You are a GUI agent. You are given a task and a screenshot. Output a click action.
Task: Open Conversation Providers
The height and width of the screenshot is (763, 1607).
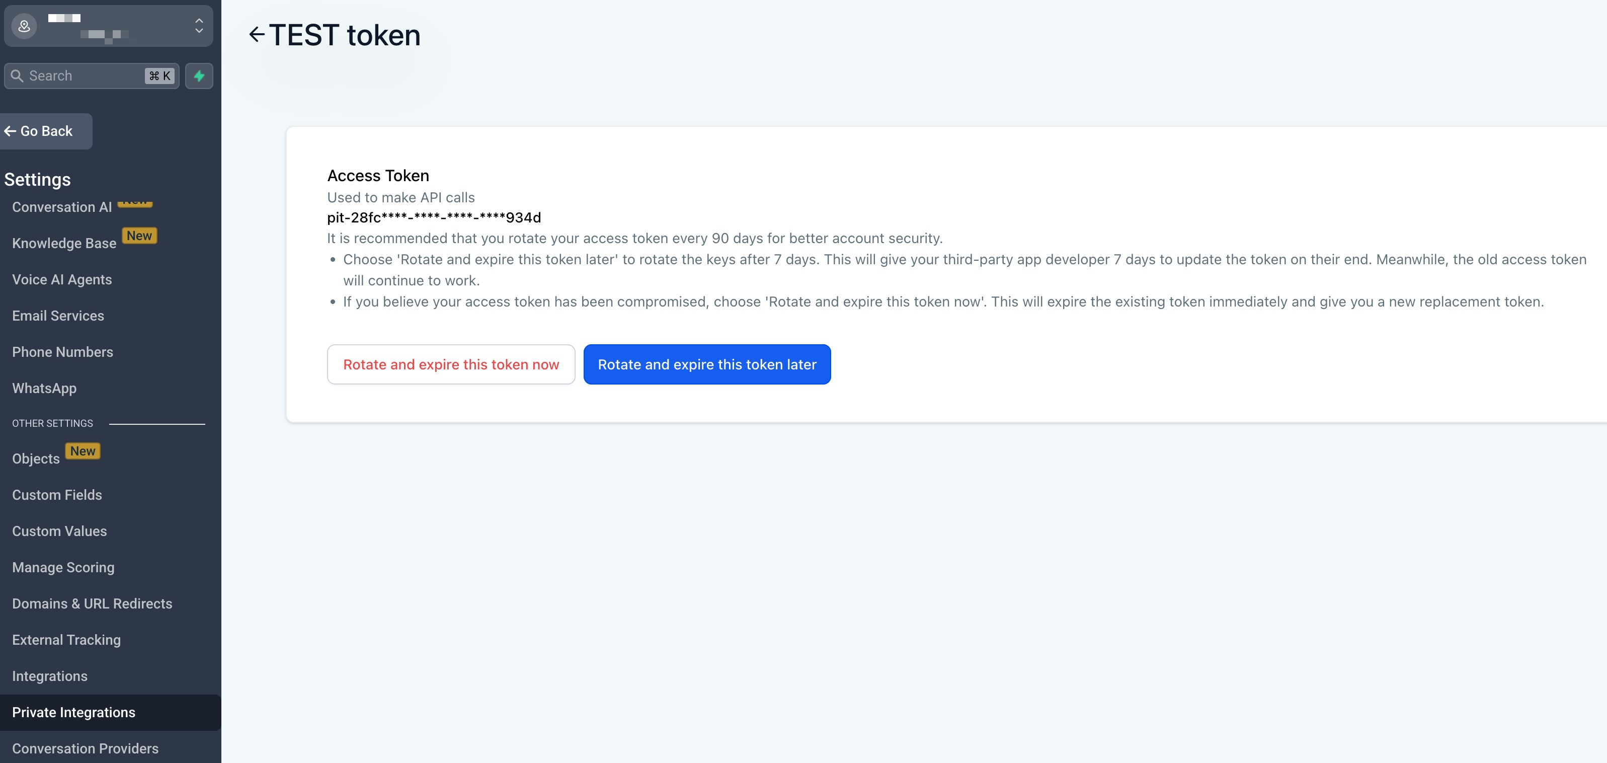tap(85, 748)
